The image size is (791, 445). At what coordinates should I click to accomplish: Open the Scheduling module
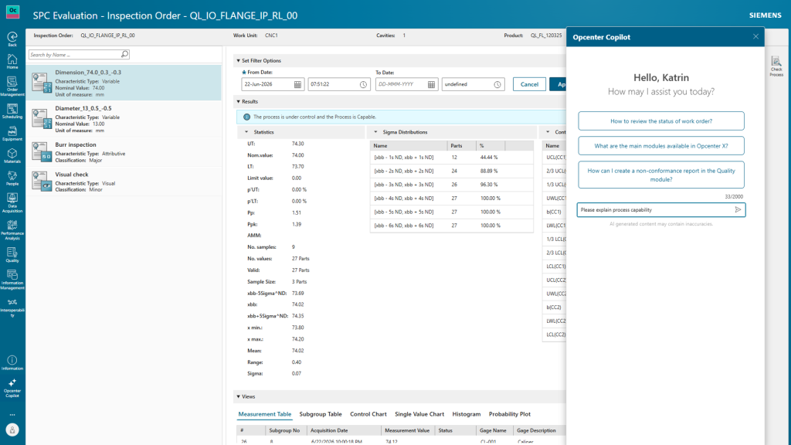pyautogui.click(x=12, y=111)
